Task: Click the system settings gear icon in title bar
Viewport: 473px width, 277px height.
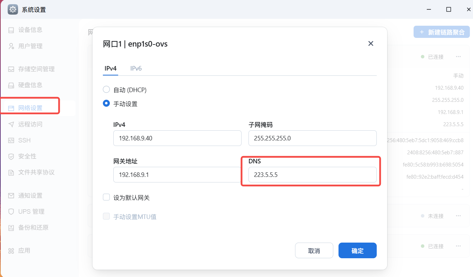Action: (x=13, y=9)
